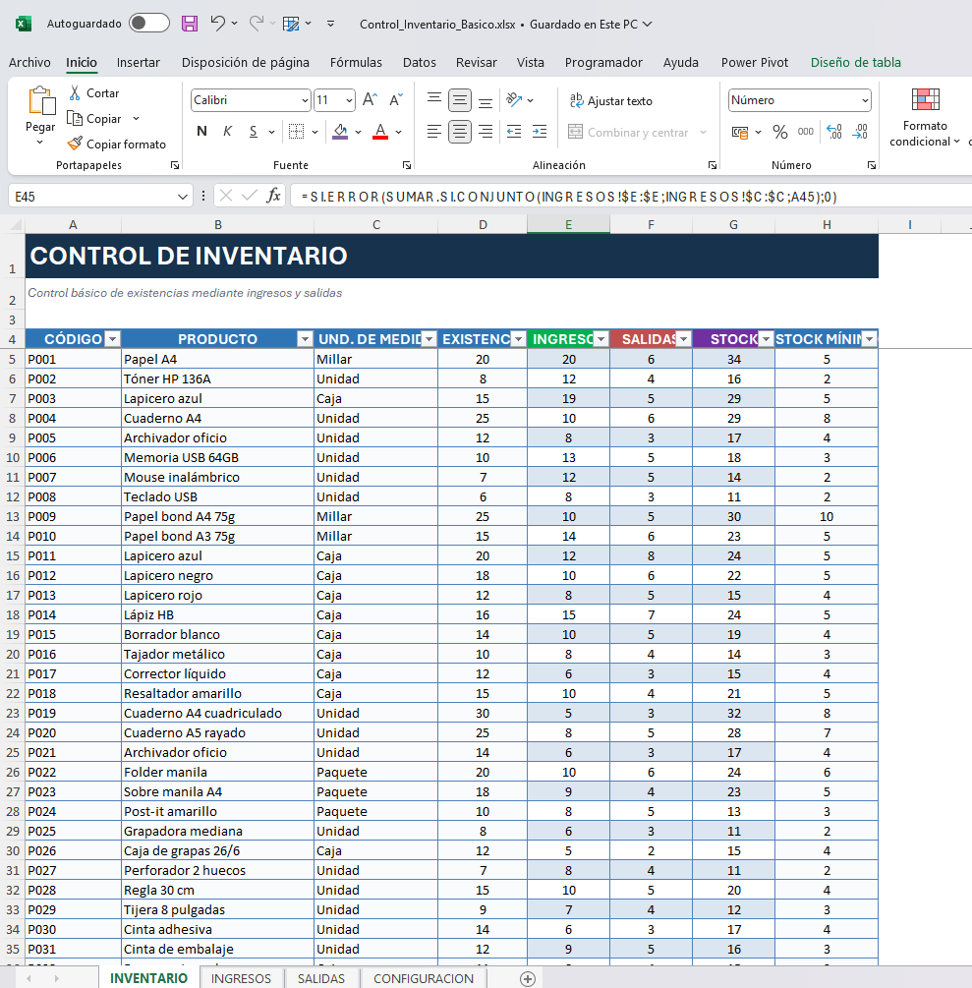Align text right

coord(486,132)
